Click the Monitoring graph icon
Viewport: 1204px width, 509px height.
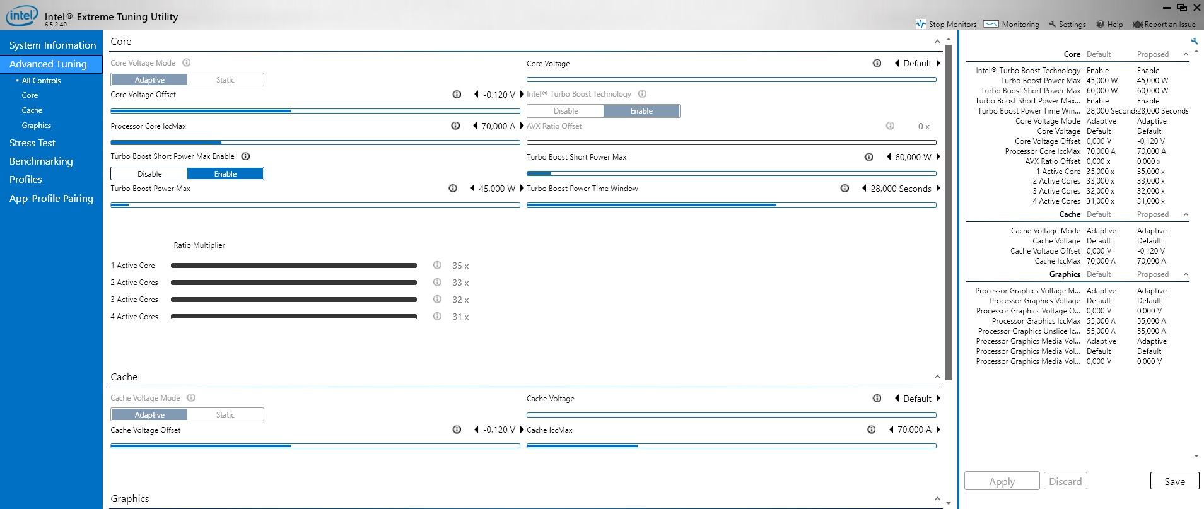[991, 24]
